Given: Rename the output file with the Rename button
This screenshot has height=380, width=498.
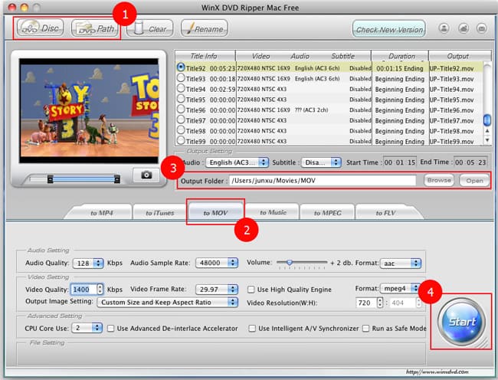Looking at the screenshot, I should click(205, 28).
